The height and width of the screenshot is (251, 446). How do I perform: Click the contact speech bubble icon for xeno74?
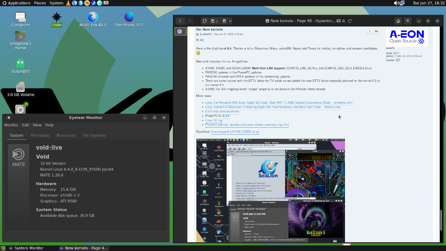coord(398,60)
